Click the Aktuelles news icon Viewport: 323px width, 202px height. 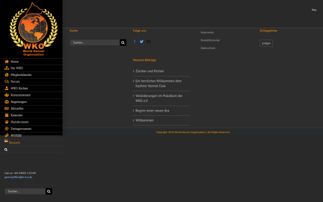tap(6, 108)
